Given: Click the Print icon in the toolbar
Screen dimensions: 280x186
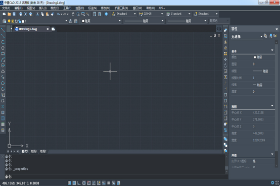Looking at the screenshot, I should 21,14.
